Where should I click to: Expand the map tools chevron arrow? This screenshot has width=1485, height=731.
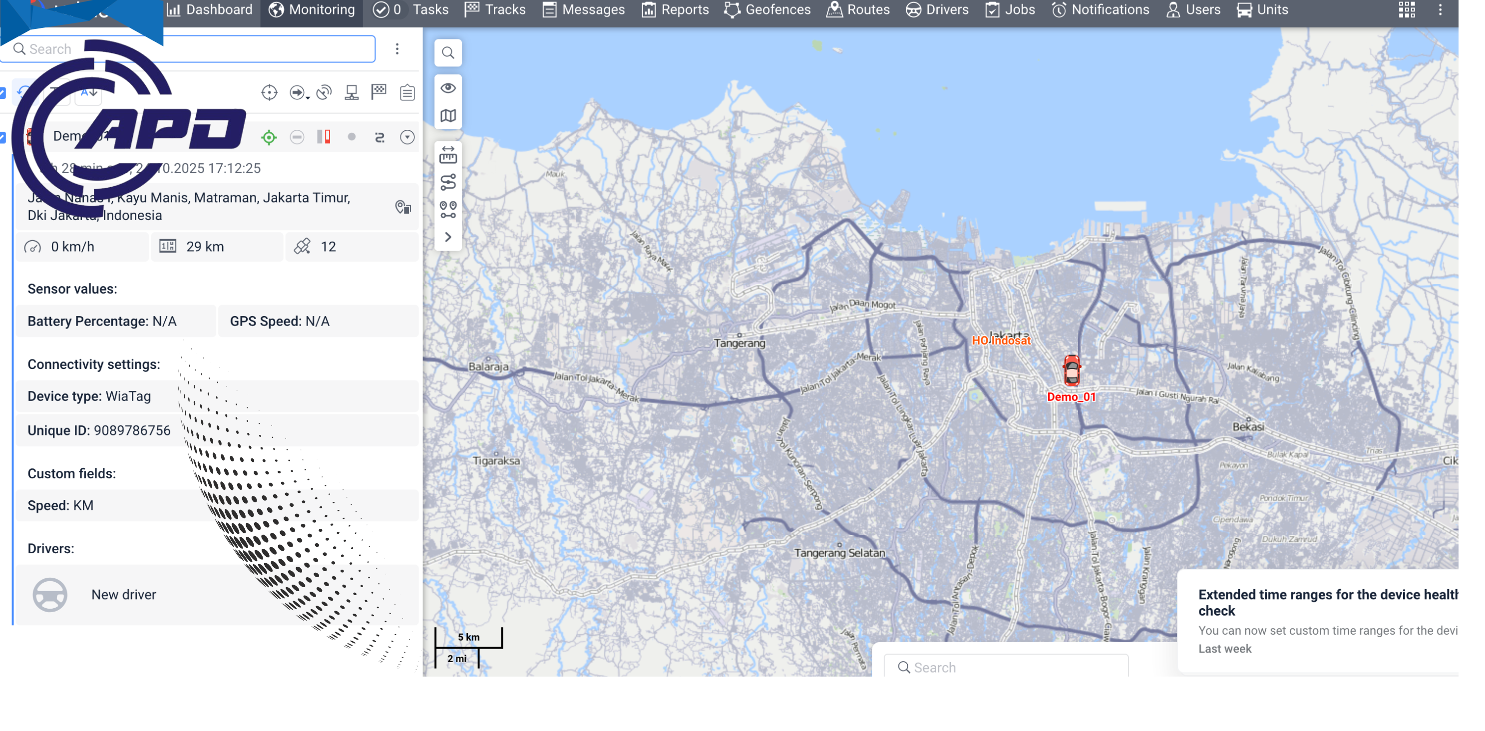tap(448, 237)
